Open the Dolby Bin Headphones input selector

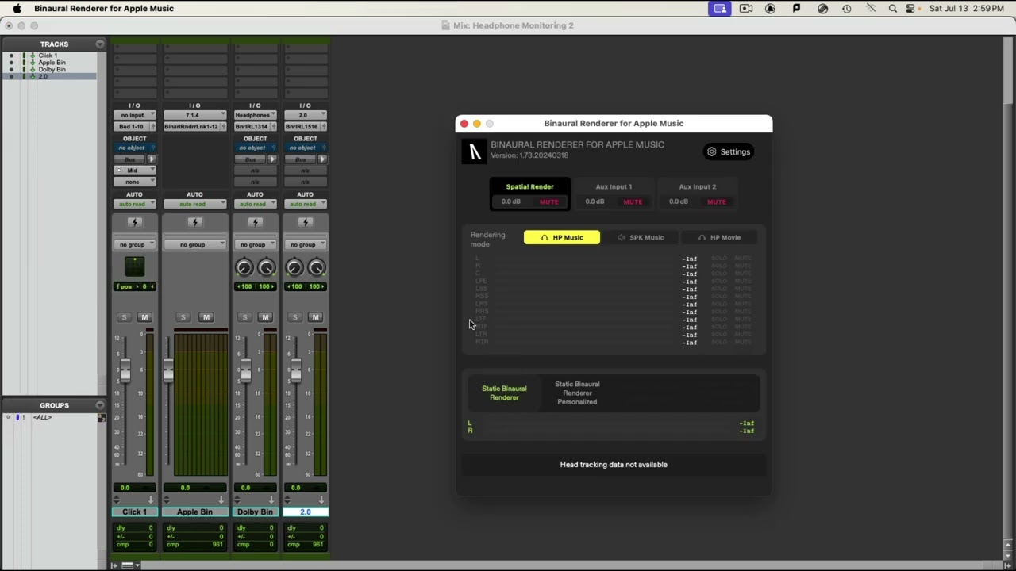coord(255,115)
